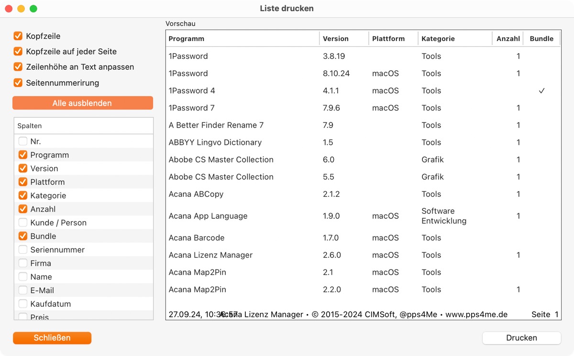The height and width of the screenshot is (356, 574).
Task: Click the Bundle header in preview table
Action: tap(541, 39)
